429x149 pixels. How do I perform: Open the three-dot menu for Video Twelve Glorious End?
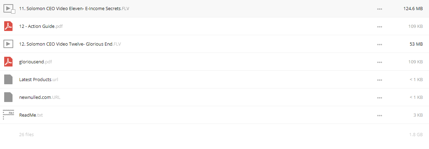(380, 44)
